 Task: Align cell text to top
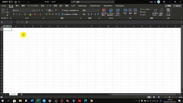(x=47, y=10)
